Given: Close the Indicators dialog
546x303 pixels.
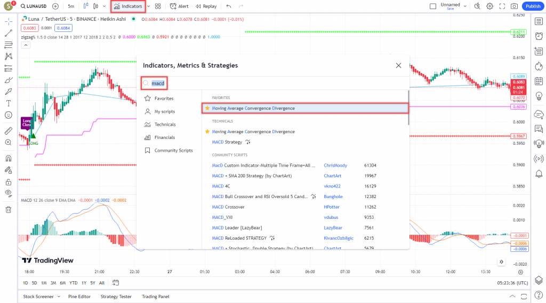Looking at the screenshot, I should [398, 65].
